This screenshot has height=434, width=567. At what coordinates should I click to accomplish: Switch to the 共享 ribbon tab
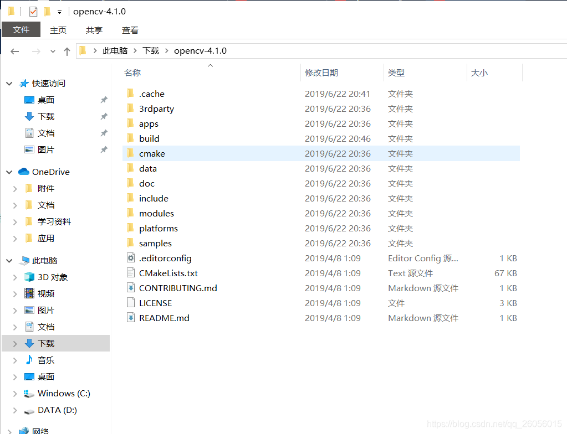(x=94, y=30)
